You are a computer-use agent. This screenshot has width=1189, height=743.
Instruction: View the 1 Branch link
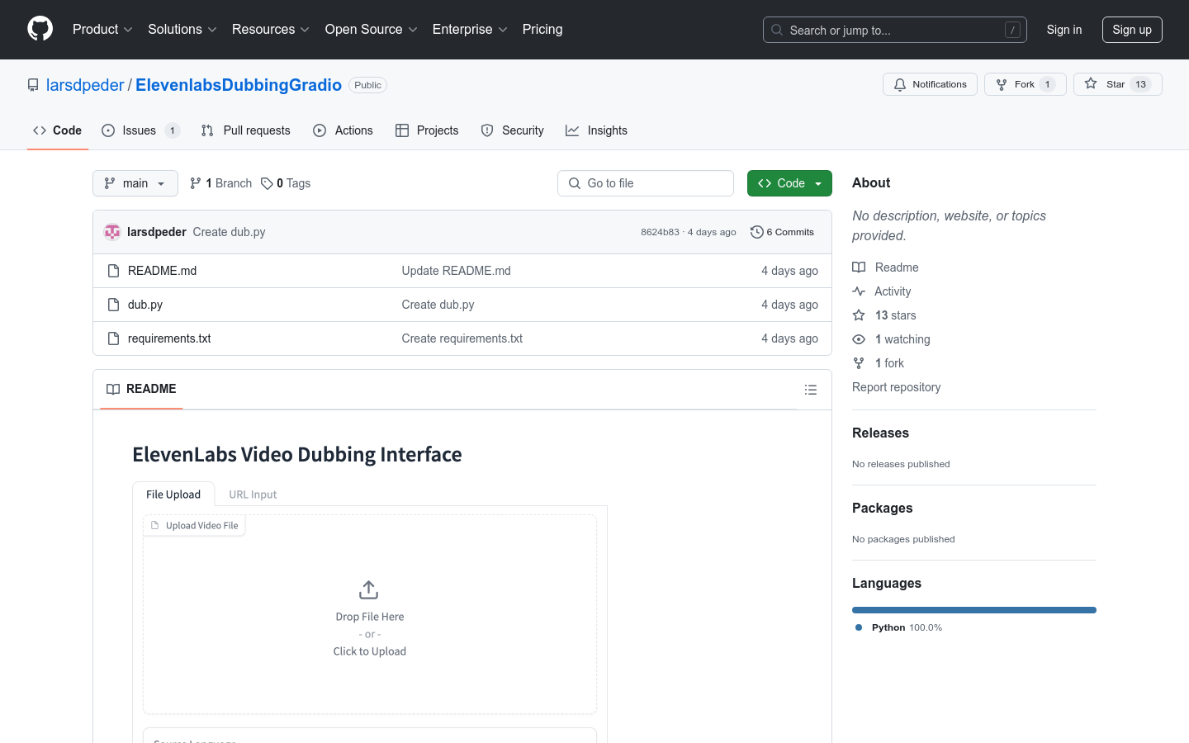click(x=220, y=183)
